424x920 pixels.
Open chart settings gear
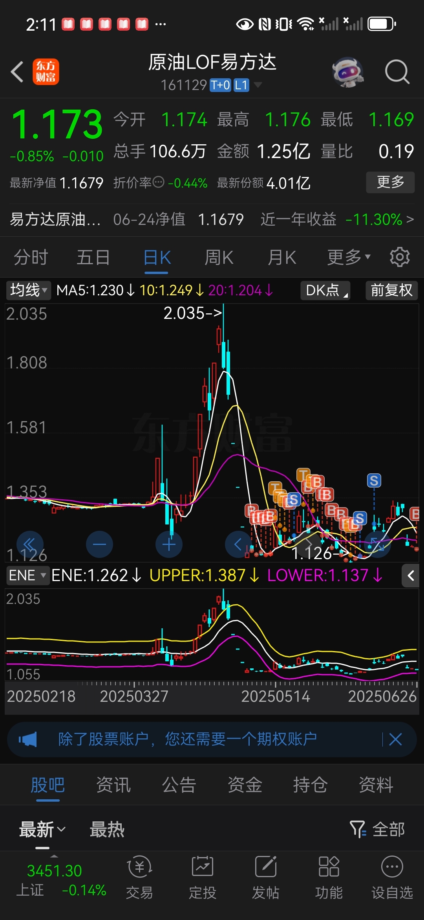tap(400, 257)
